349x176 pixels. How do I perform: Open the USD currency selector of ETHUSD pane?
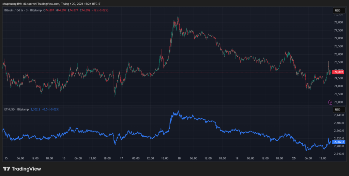tap(337, 110)
